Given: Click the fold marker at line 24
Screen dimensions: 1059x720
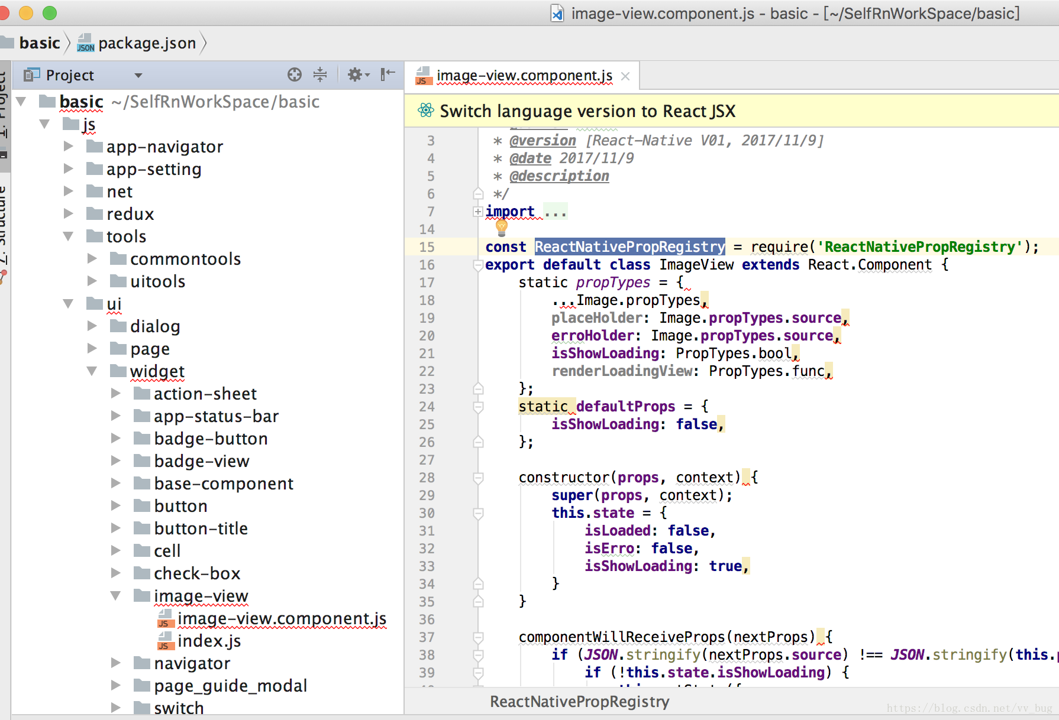Looking at the screenshot, I should 478,407.
